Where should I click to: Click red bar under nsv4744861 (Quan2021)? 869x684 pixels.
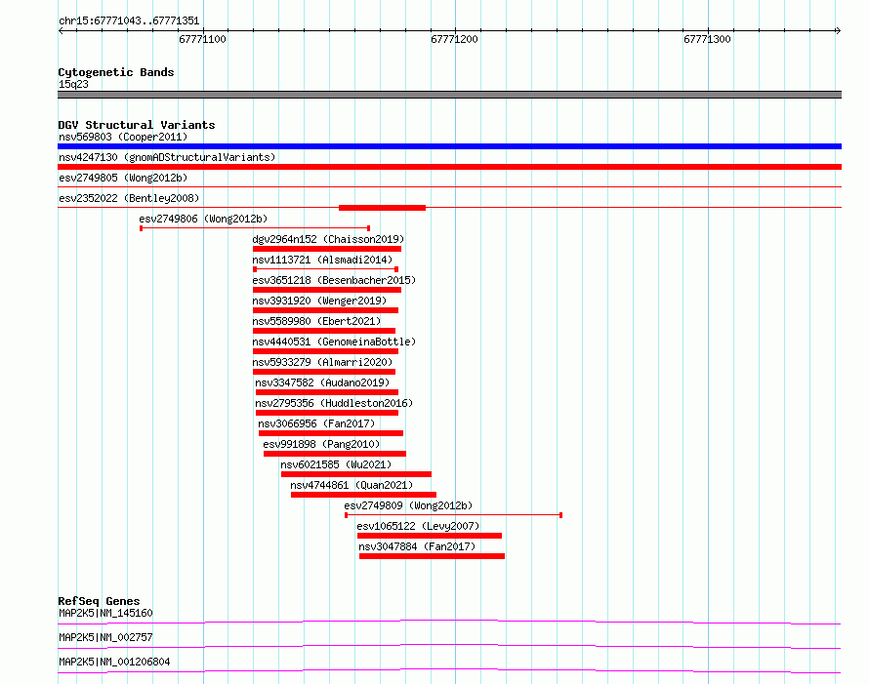[x=363, y=495]
